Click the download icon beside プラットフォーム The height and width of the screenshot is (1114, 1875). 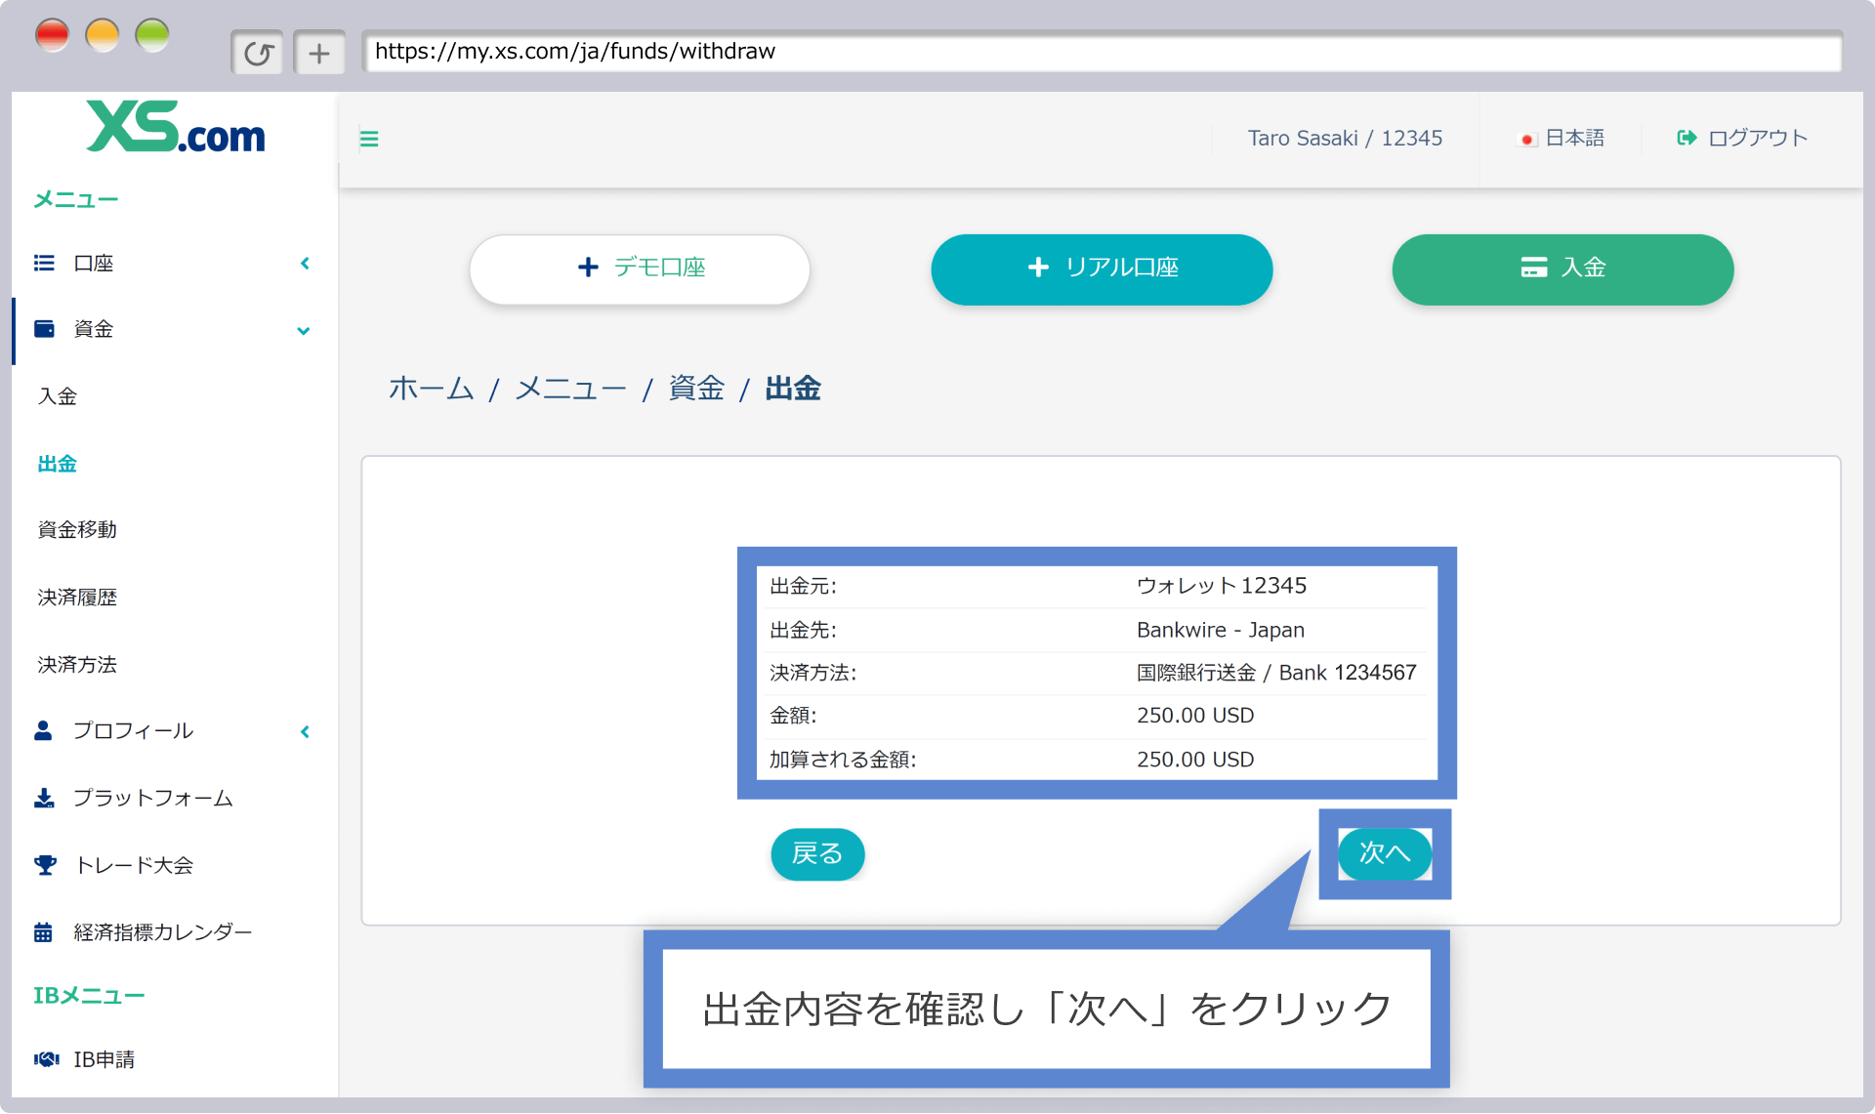pyautogui.click(x=44, y=798)
